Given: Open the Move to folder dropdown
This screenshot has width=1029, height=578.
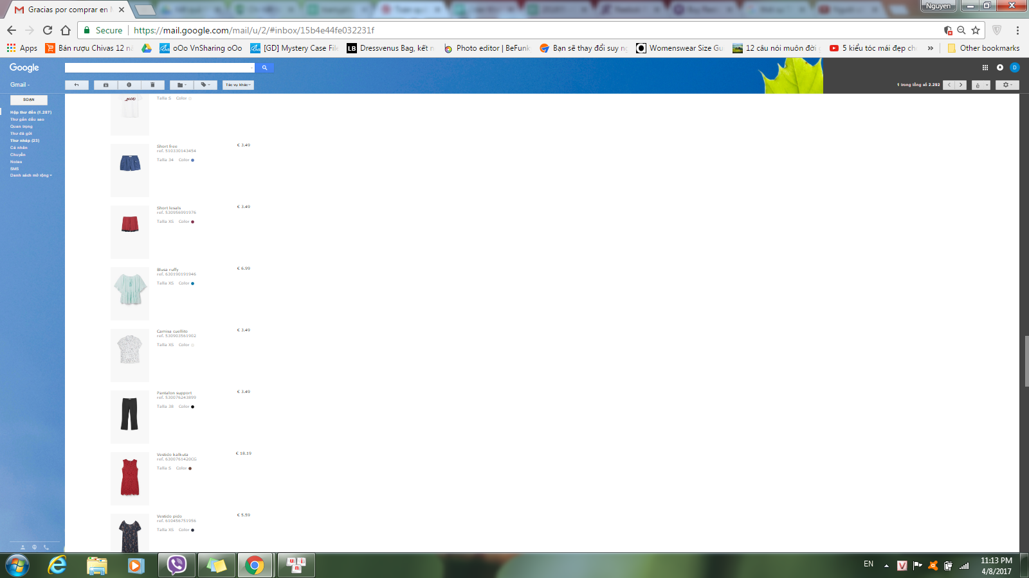Looking at the screenshot, I should [181, 85].
